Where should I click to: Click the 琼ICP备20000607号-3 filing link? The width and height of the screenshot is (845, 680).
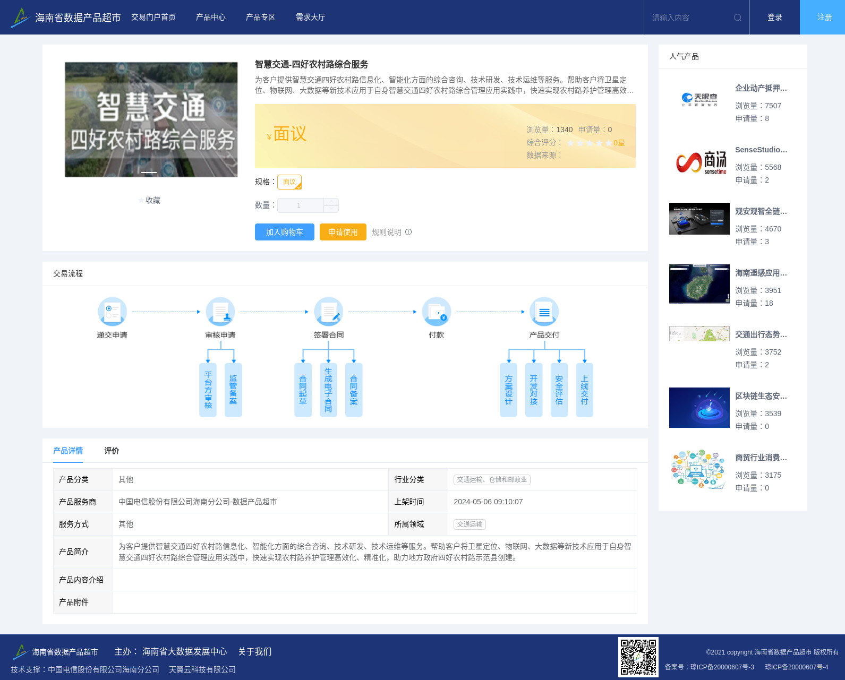(722, 667)
